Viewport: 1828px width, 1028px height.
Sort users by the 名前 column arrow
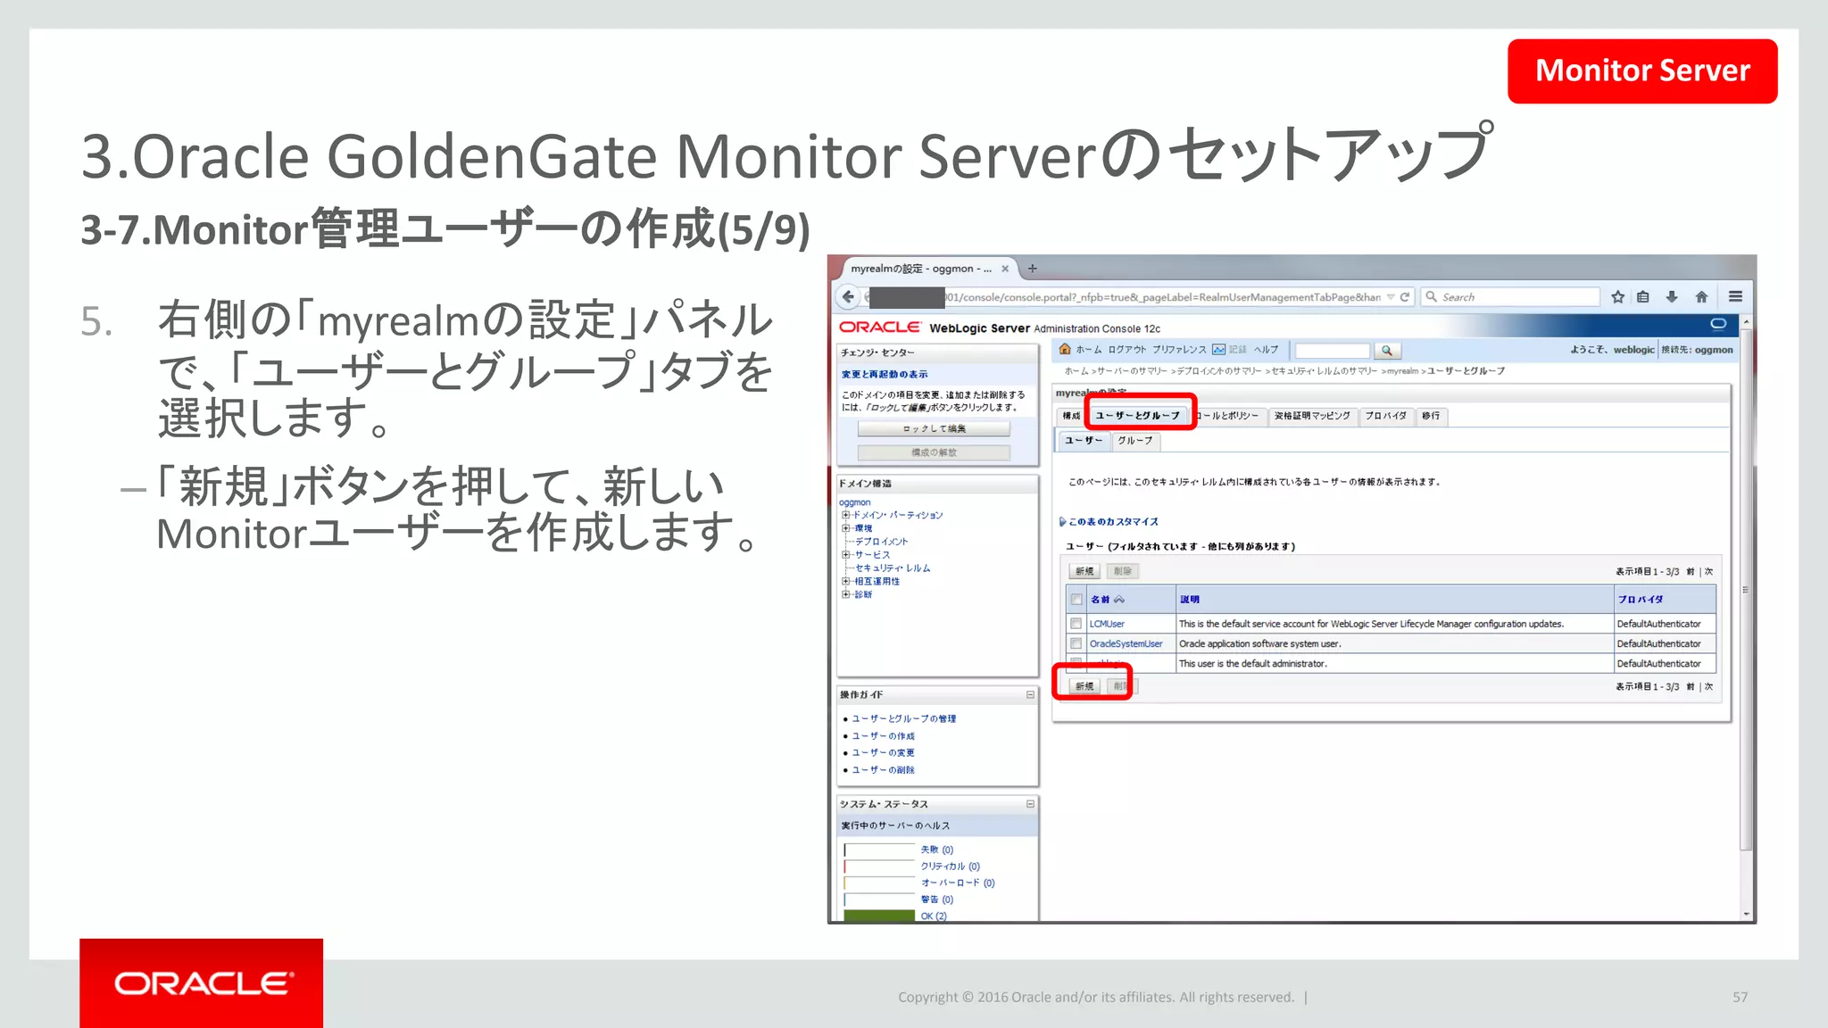[x=1119, y=600]
